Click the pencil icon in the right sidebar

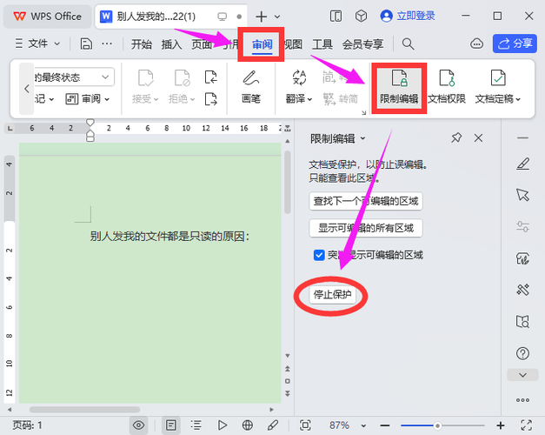[x=522, y=164]
